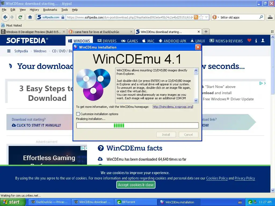This screenshot has width=275, height=206.
Task: Close the Effortless Gaming ad with X icon
Action: pos(86,148)
